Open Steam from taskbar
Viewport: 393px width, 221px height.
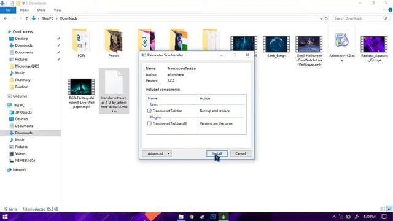(202, 217)
